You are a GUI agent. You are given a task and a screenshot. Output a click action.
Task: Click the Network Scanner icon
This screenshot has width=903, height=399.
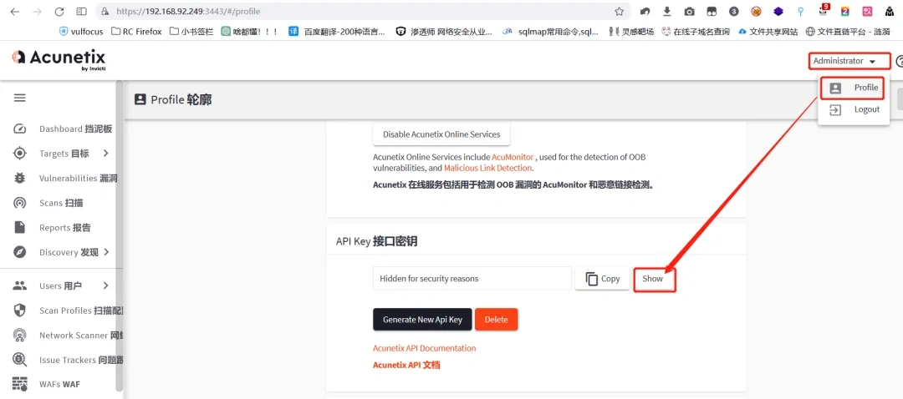coord(19,336)
